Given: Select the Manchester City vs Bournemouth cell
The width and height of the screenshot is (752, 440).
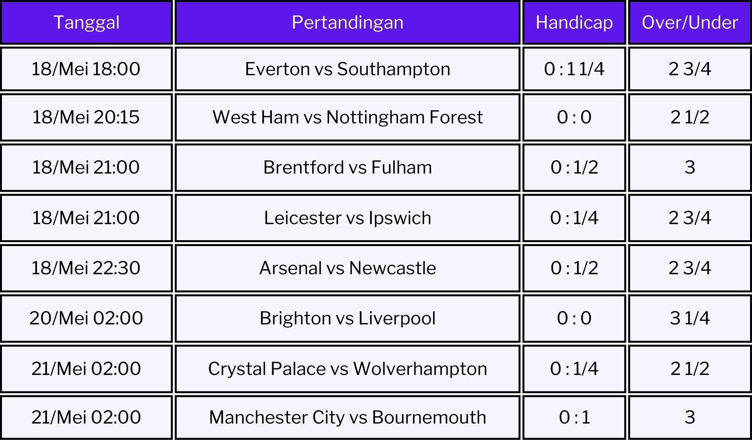Looking at the screenshot, I should pyautogui.click(x=347, y=417).
